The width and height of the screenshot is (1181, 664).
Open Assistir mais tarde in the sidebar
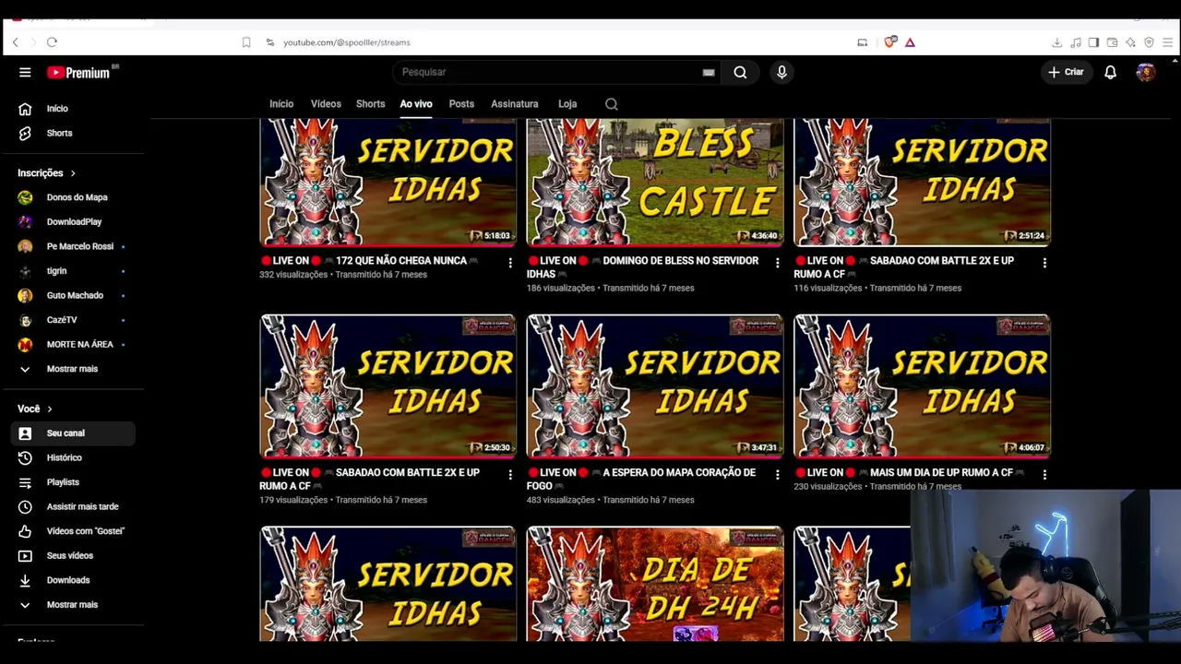pyautogui.click(x=74, y=506)
